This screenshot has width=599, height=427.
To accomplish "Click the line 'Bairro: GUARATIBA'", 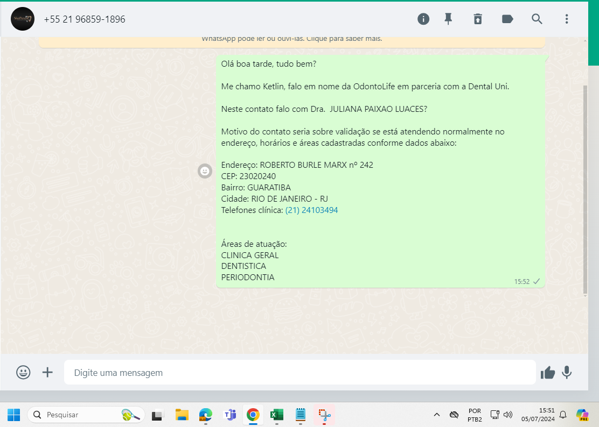I will click(256, 188).
